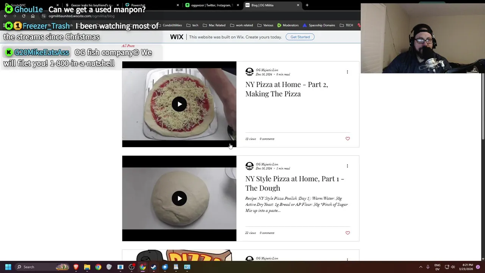Open Steam from taskbar
The image size is (485, 273).
pos(153,267)
